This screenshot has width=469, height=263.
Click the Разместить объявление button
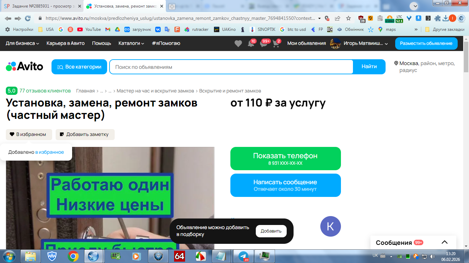(426, 43)
